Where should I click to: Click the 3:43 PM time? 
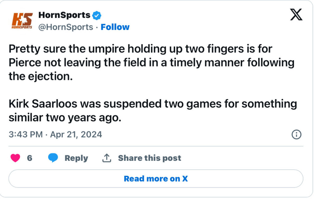point(25,135)
